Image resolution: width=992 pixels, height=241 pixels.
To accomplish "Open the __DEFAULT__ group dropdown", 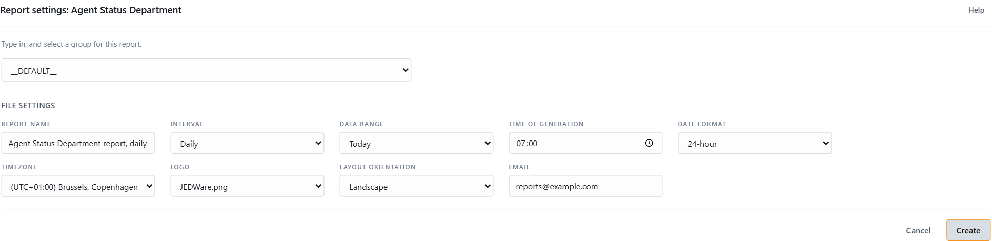I will point(206,70).
